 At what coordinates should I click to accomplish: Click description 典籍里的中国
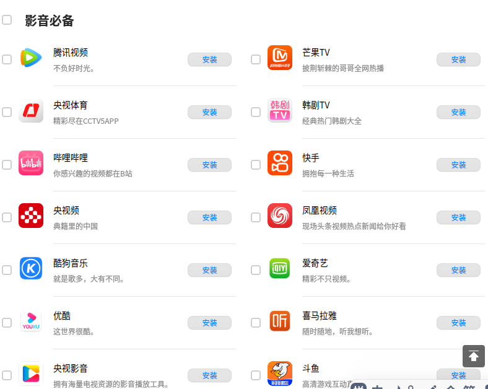(x=76, y=226)
